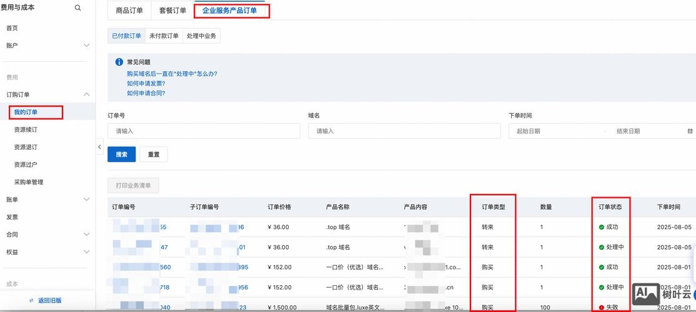Expand the 权益 menu chevron
The image size is (696, 312).
87,251
